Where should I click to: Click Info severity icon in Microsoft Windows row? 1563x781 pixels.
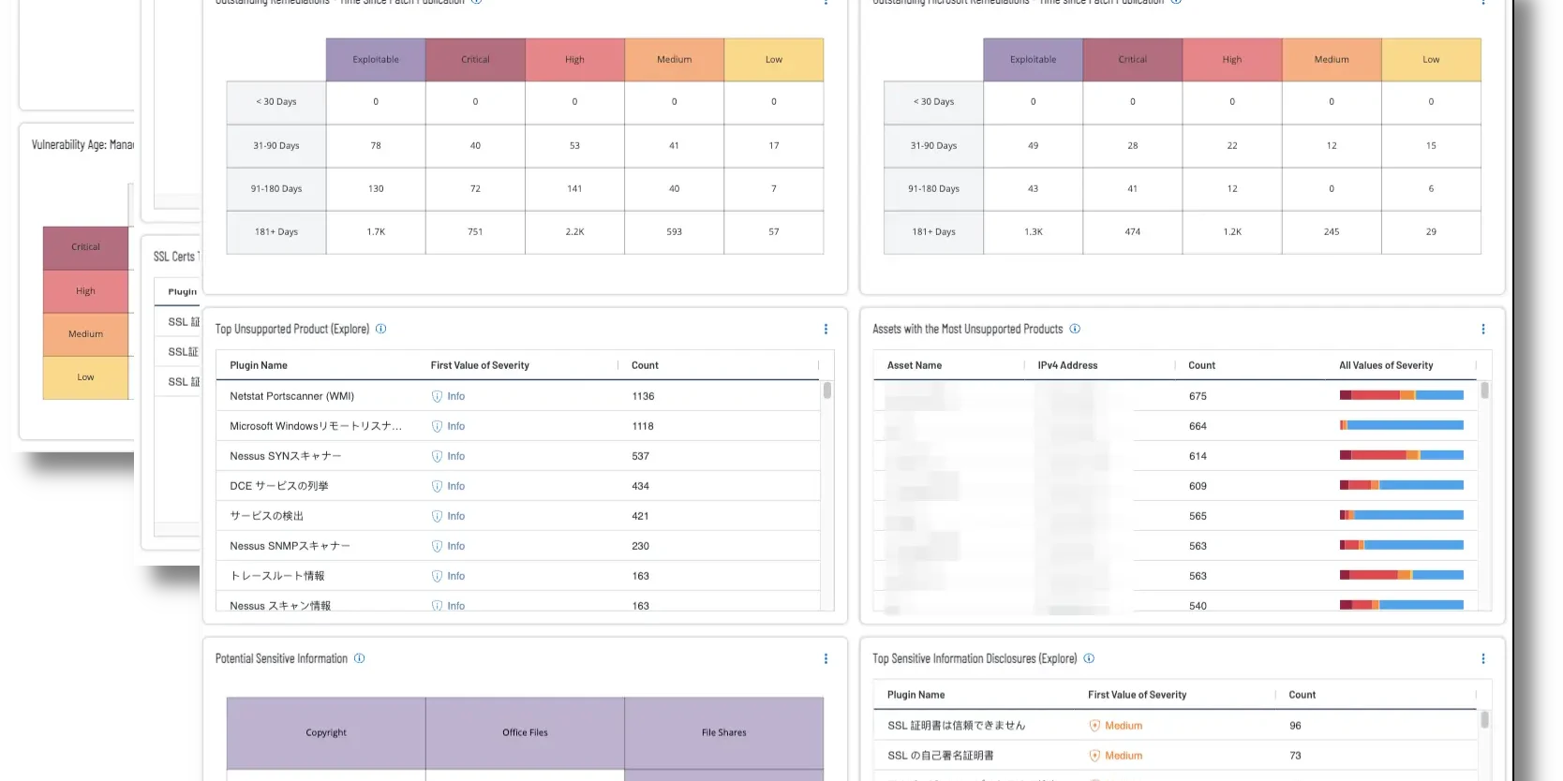(x=437, y=426)
